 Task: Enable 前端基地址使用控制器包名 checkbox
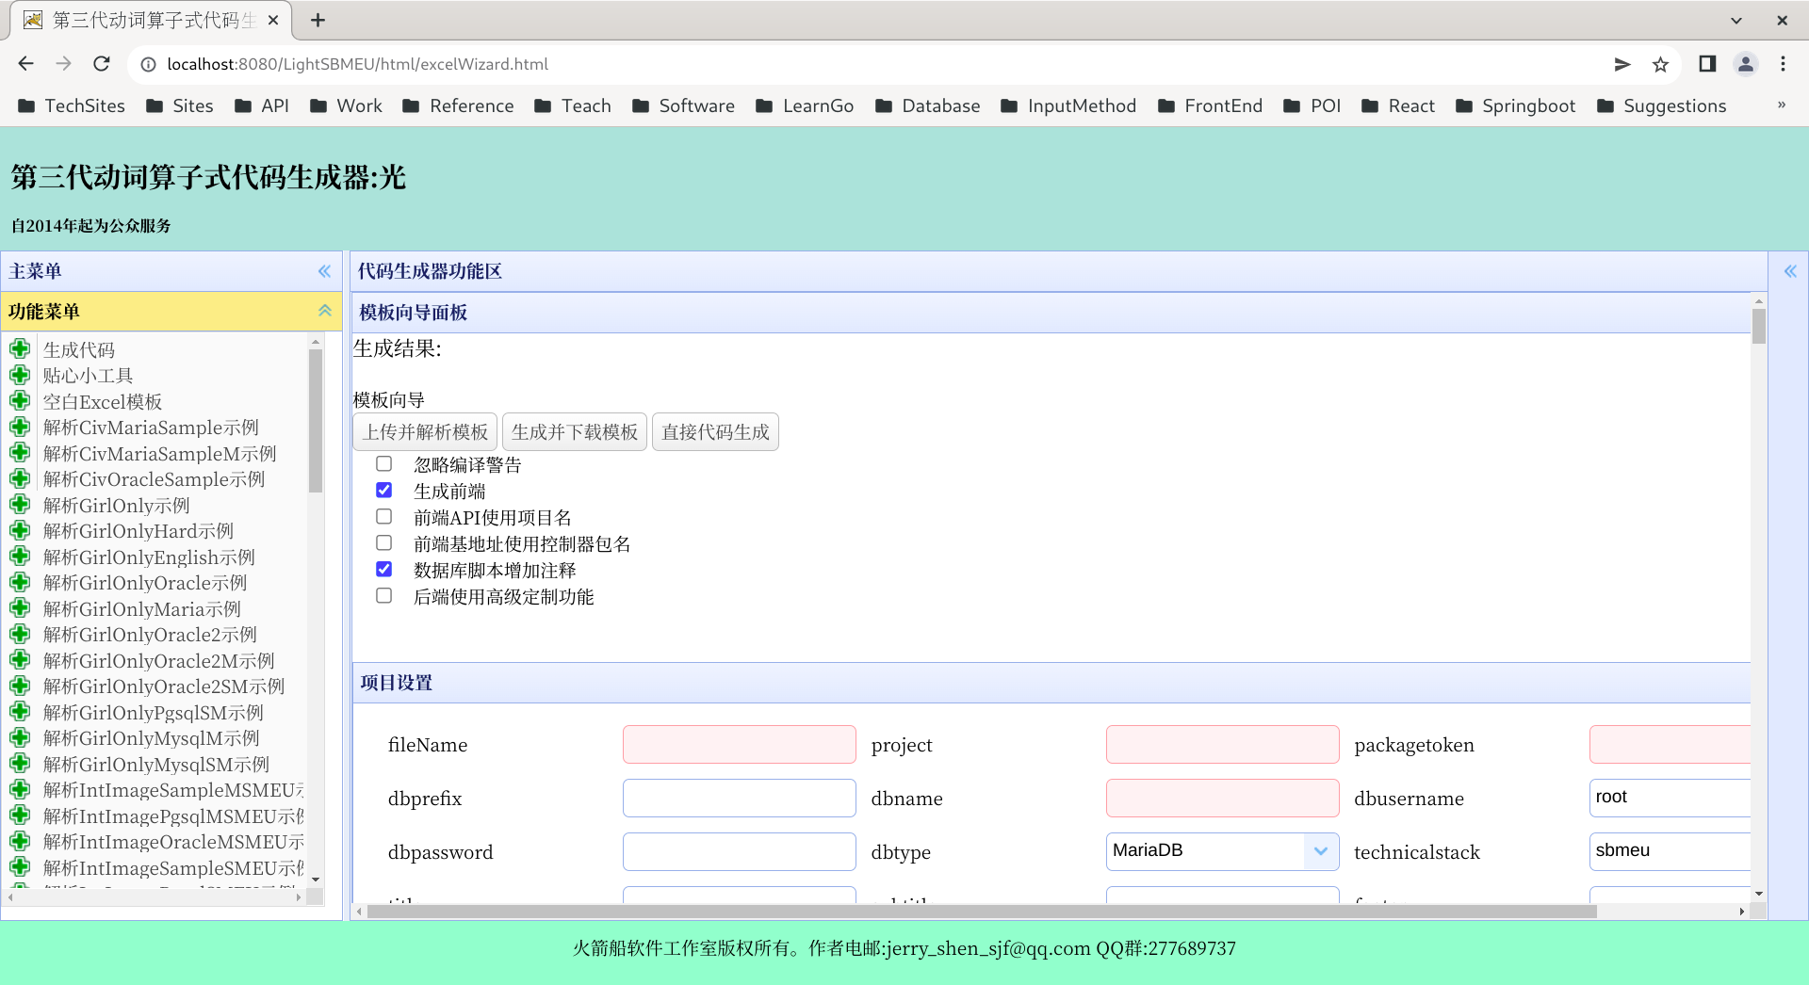(x=383, y=542)
